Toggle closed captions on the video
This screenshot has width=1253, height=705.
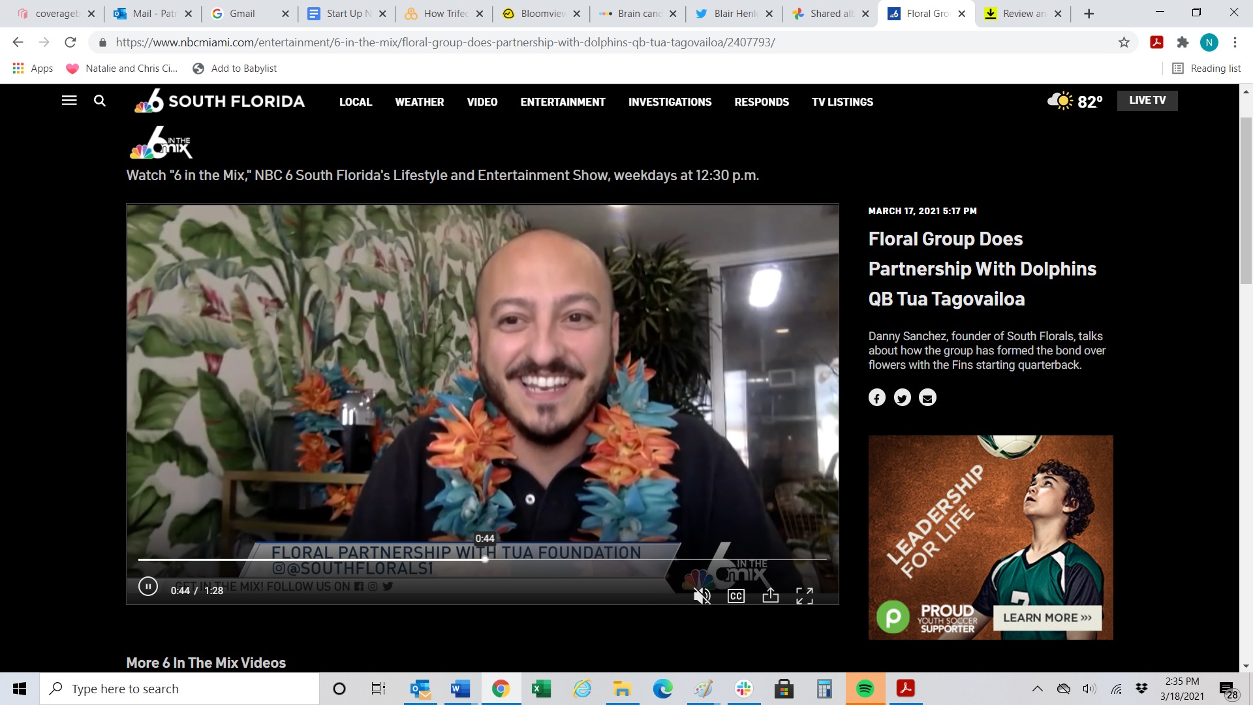point(736,595)
